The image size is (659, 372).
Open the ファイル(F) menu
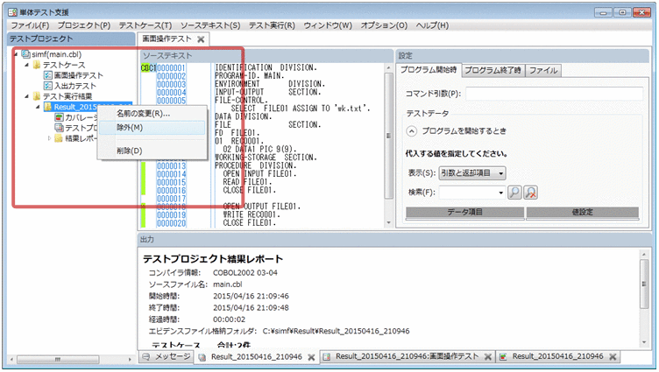point(30,25)
